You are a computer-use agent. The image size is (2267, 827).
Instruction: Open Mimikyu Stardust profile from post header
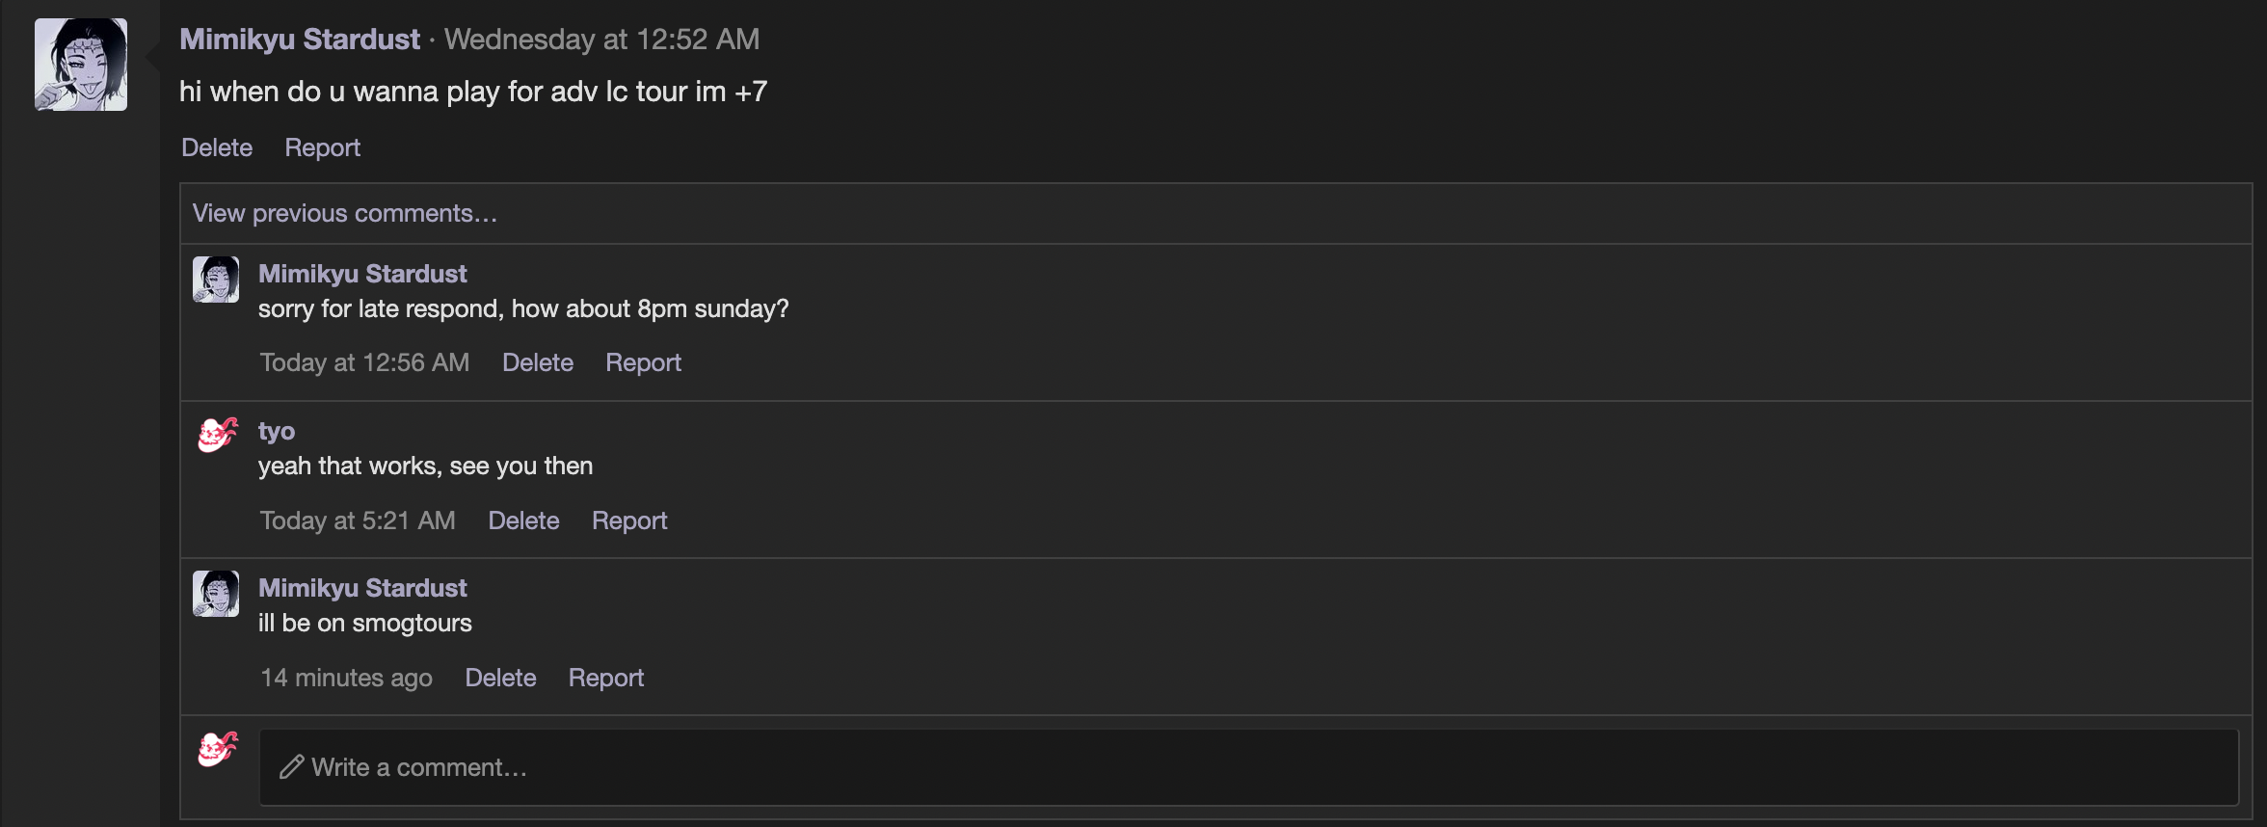[x=300, y=40]
